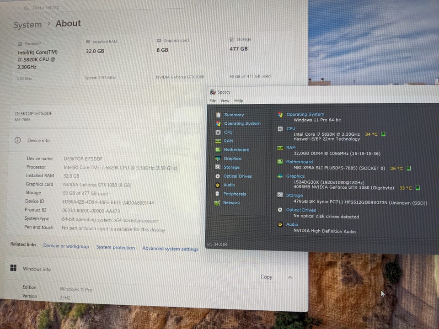Open Domain or workgroup link
This screenshot has height=329, width=439.
pyautogui.click(x=66, y=246)
